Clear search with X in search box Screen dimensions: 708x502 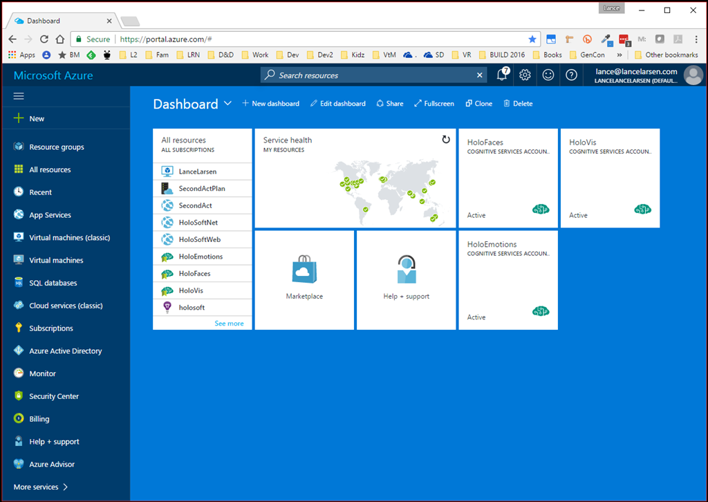pyautogui.click(x=480, y=75)
